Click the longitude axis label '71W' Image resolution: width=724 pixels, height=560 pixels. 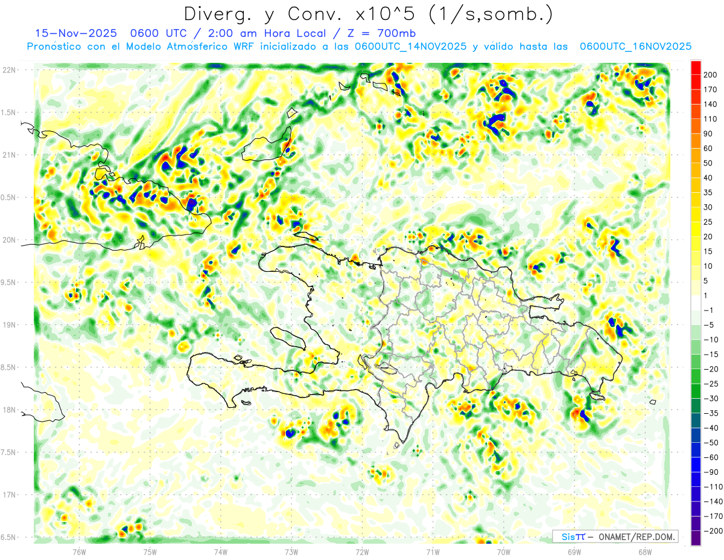pos(433,552)
